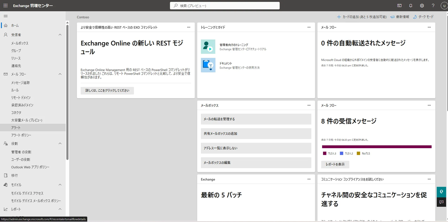Open the app launcher waffle icon
The image size is (448, 222).
pyautogui.click(x=5, y=6)
